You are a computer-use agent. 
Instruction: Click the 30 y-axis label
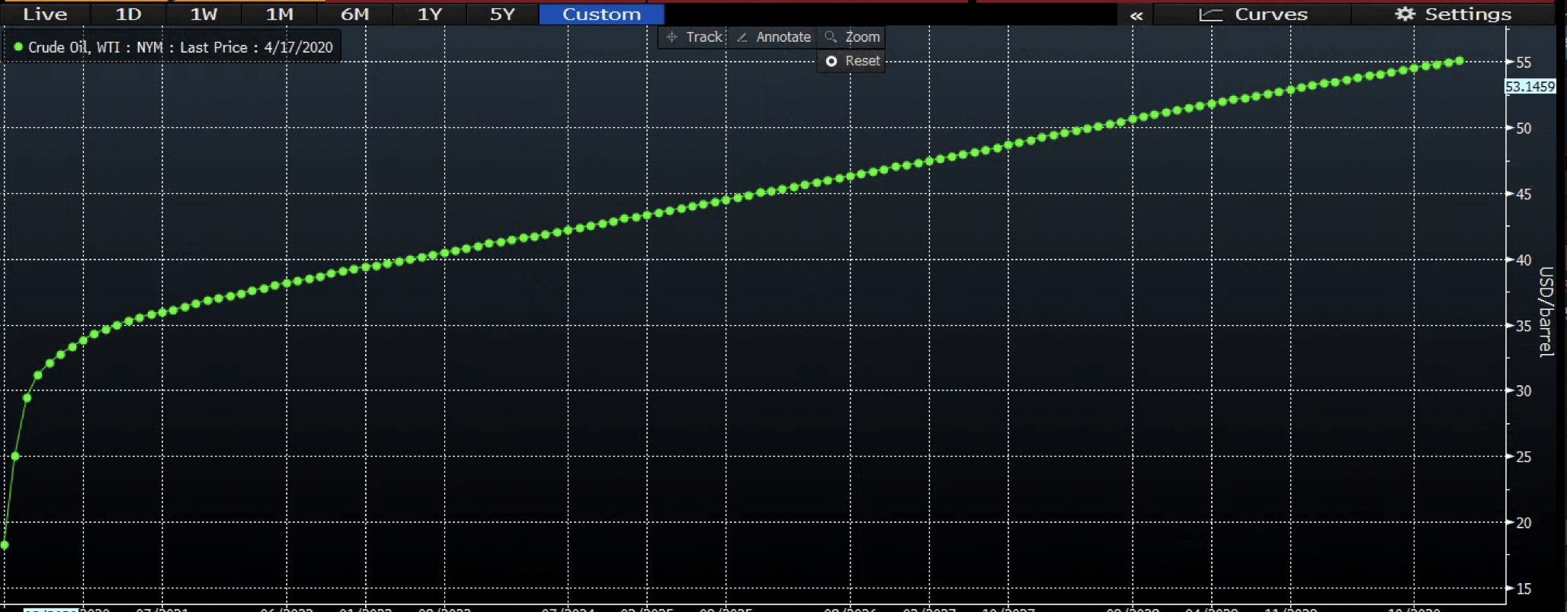(1524, 390)
